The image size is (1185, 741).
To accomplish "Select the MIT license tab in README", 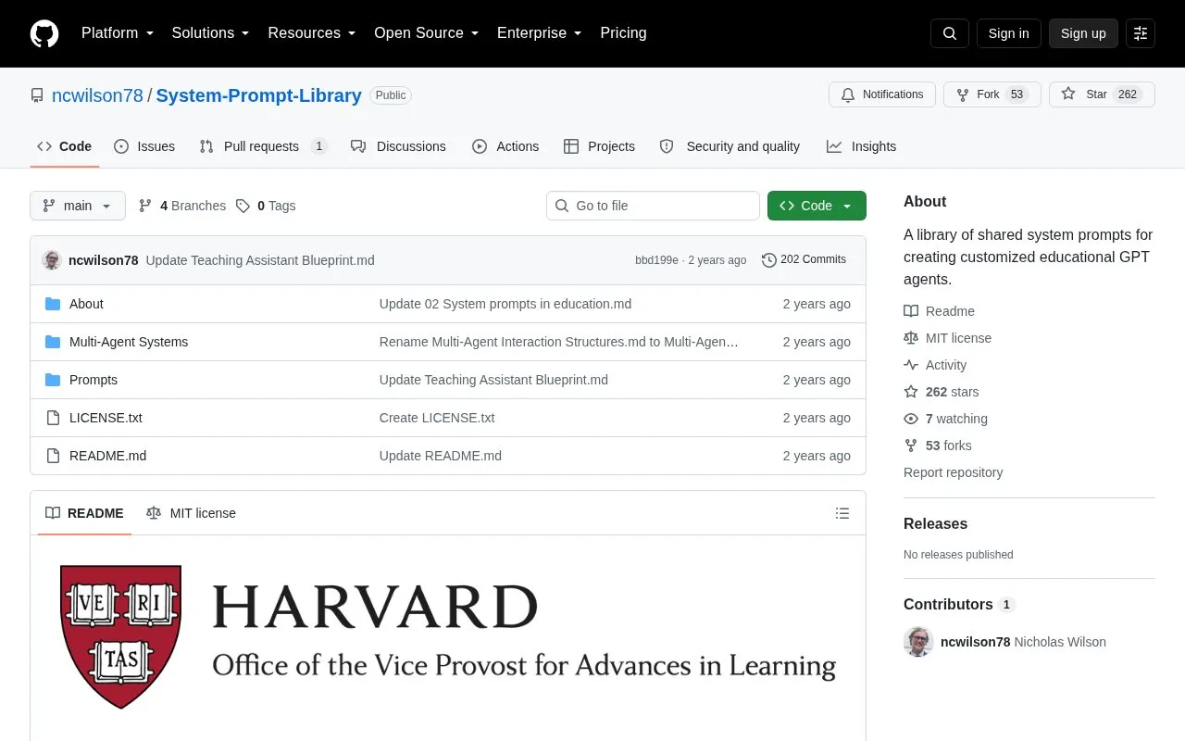I will (x=191, y=513).
